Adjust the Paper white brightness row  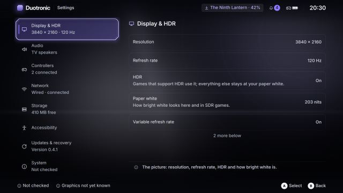click(227, 102)
